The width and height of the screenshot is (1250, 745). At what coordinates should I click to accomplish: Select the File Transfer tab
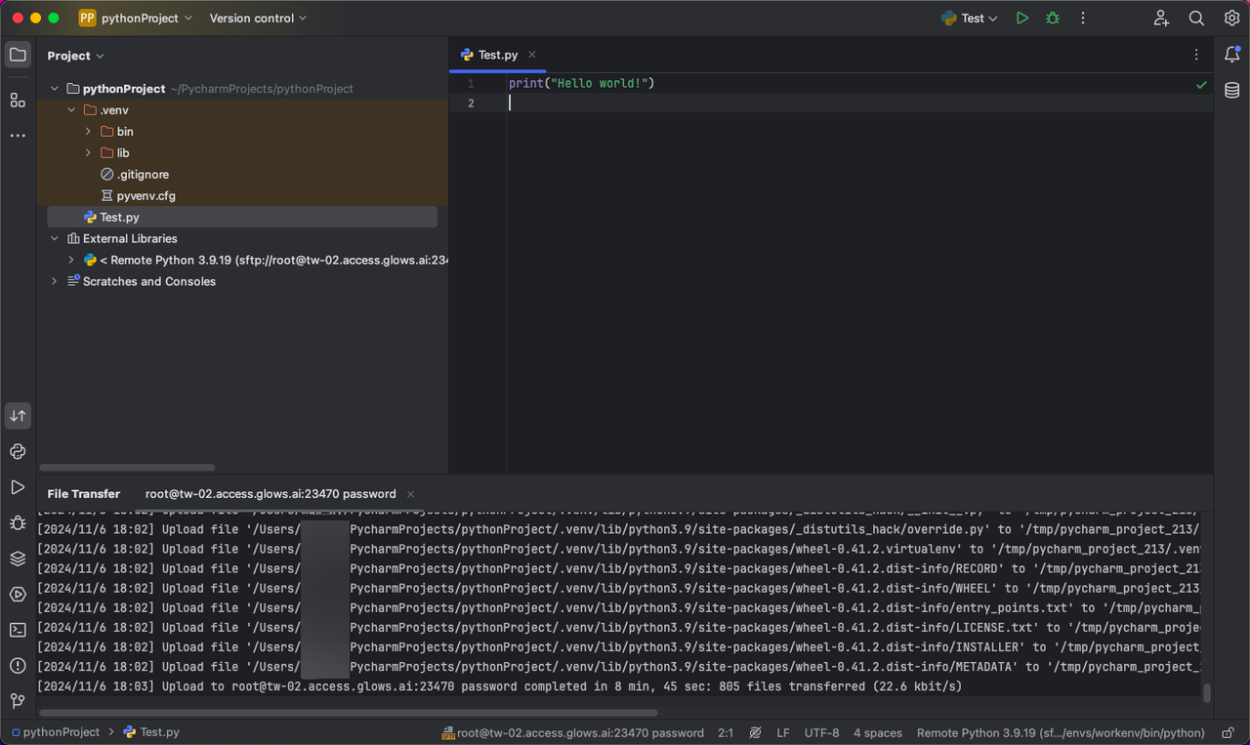(84, 494)
